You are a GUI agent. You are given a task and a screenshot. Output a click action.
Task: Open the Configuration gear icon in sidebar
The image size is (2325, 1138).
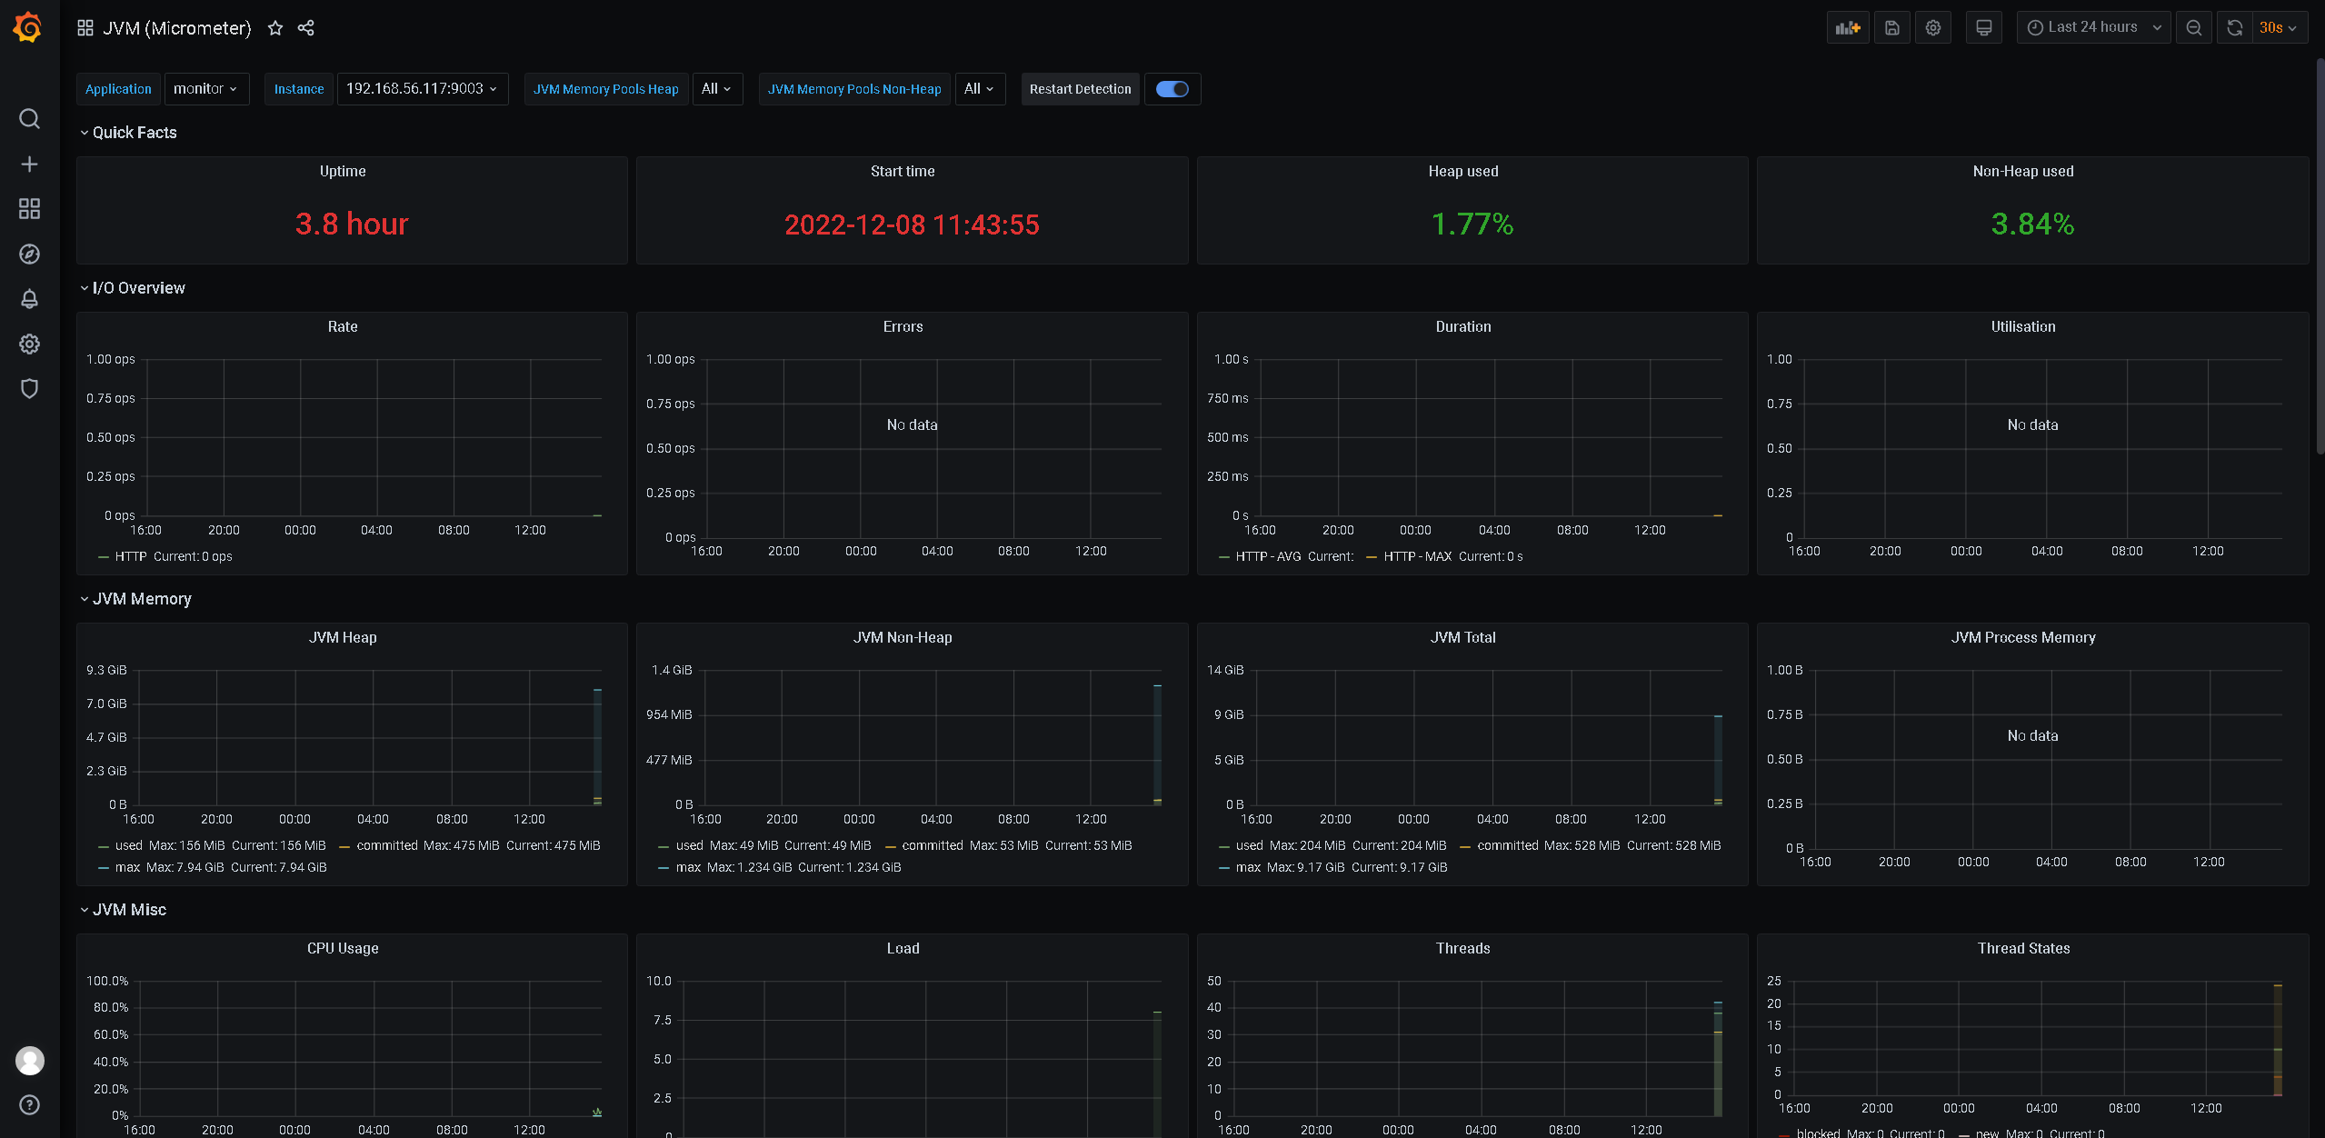point(29,344)
